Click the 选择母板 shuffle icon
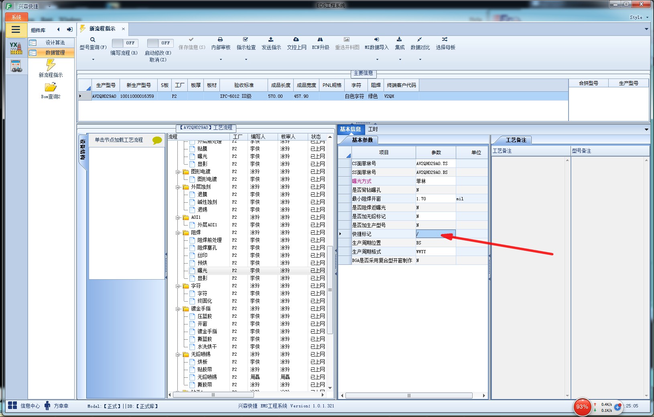 445,40
